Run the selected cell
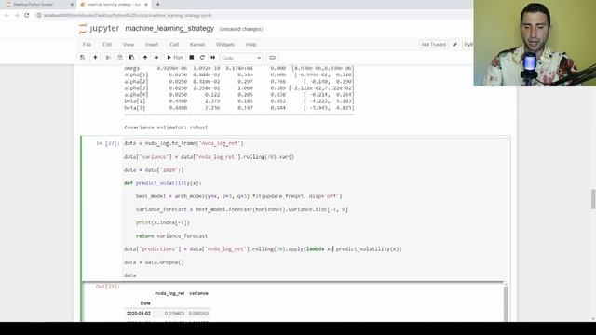 tap(175, 58)
